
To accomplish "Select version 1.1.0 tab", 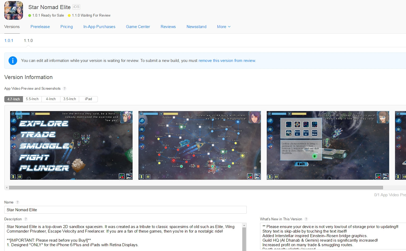I will click(x=28, y=41).
